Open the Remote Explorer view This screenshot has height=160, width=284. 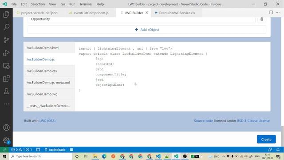pyautogui.click(x=6, y=66)
